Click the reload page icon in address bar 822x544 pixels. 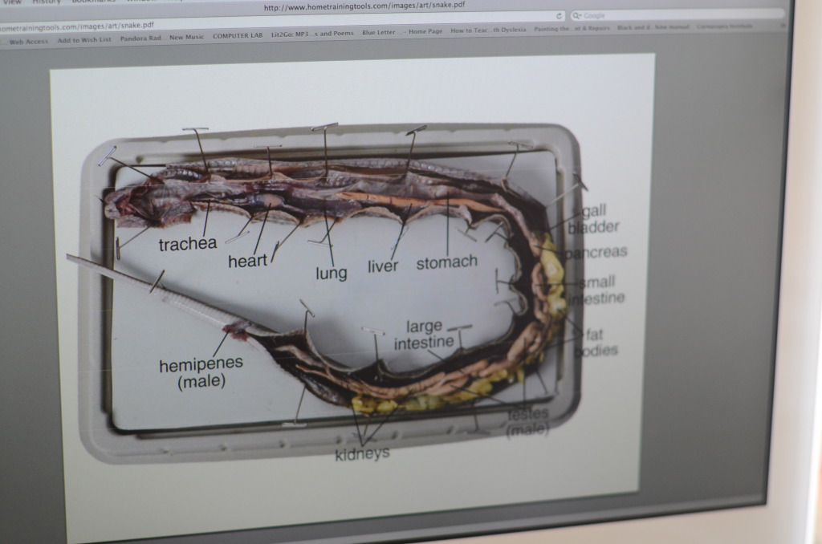[x=559, y=16]
